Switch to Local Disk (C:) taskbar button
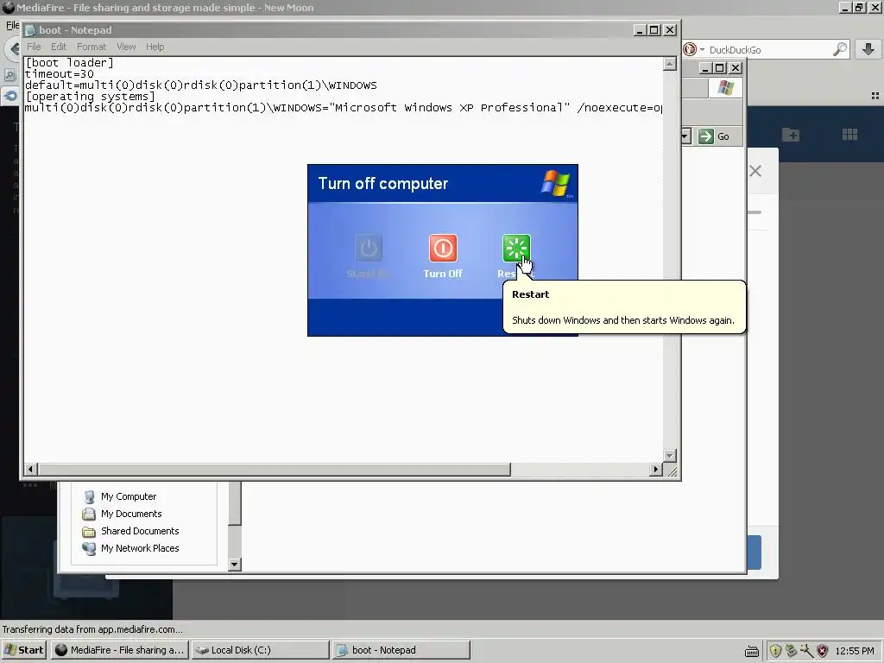This screenshot has height=663, width=884. coord(260,650)
